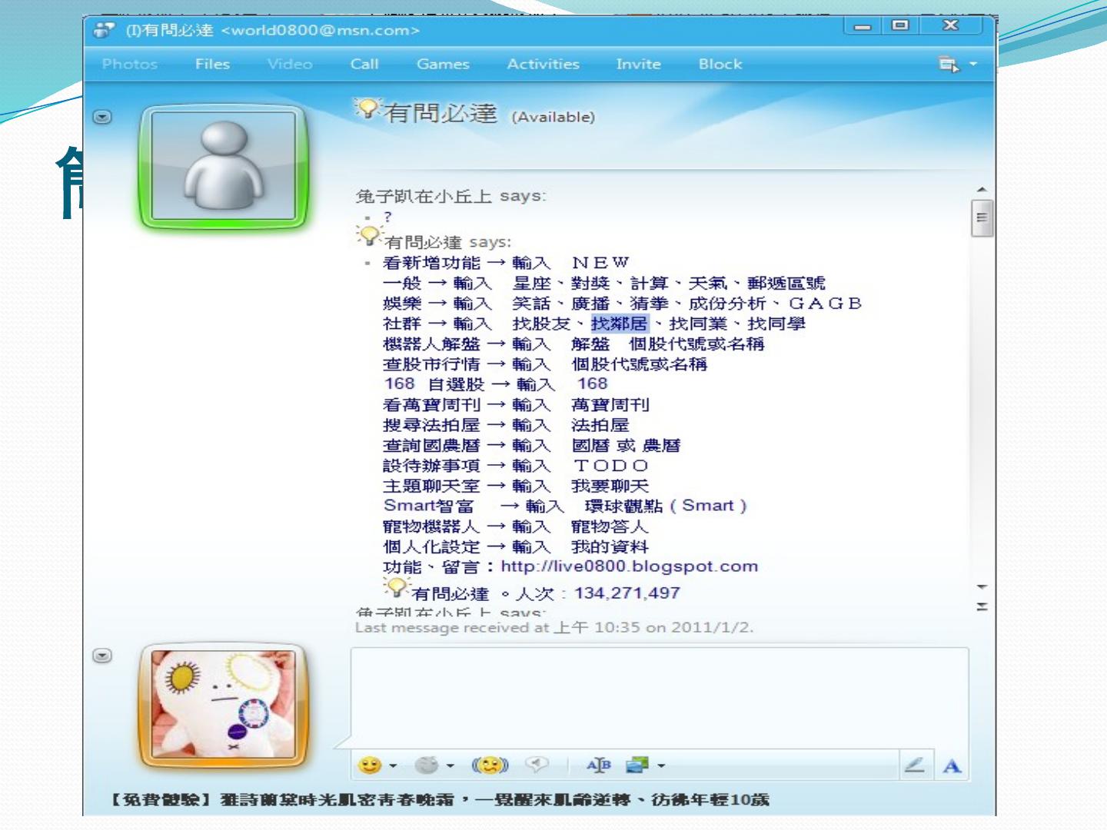Open the background picker dropdown arrow
1107x830 pixels.
click(660, 766)
